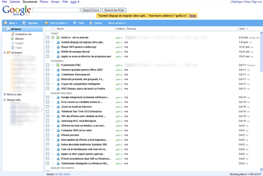Select Documents in the top navigation

tap(30, 2)
